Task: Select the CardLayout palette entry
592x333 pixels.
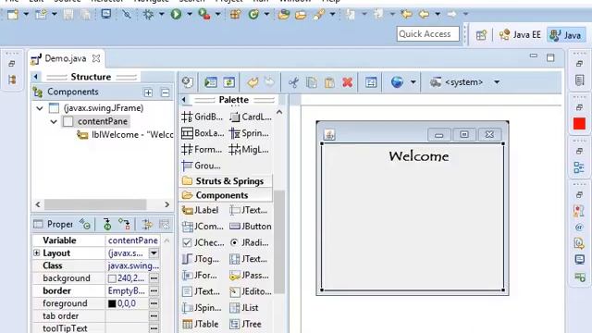Action: 251,117
